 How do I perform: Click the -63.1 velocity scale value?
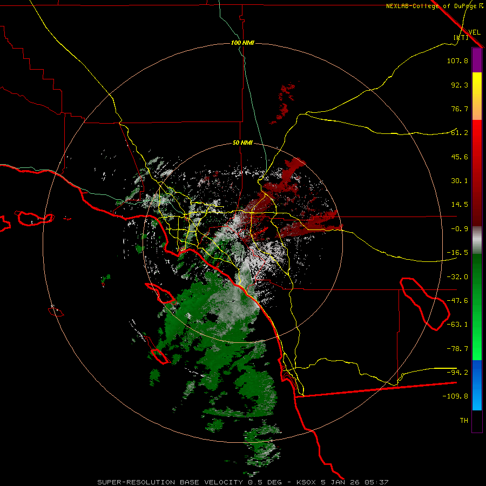pos(457,325)
